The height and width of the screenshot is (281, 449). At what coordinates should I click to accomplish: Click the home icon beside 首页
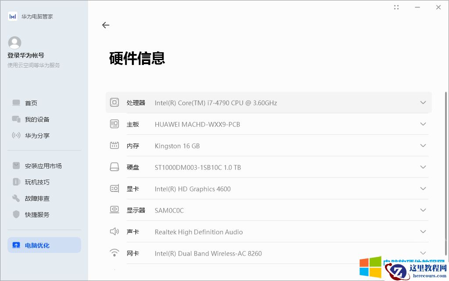click(16, 103)
